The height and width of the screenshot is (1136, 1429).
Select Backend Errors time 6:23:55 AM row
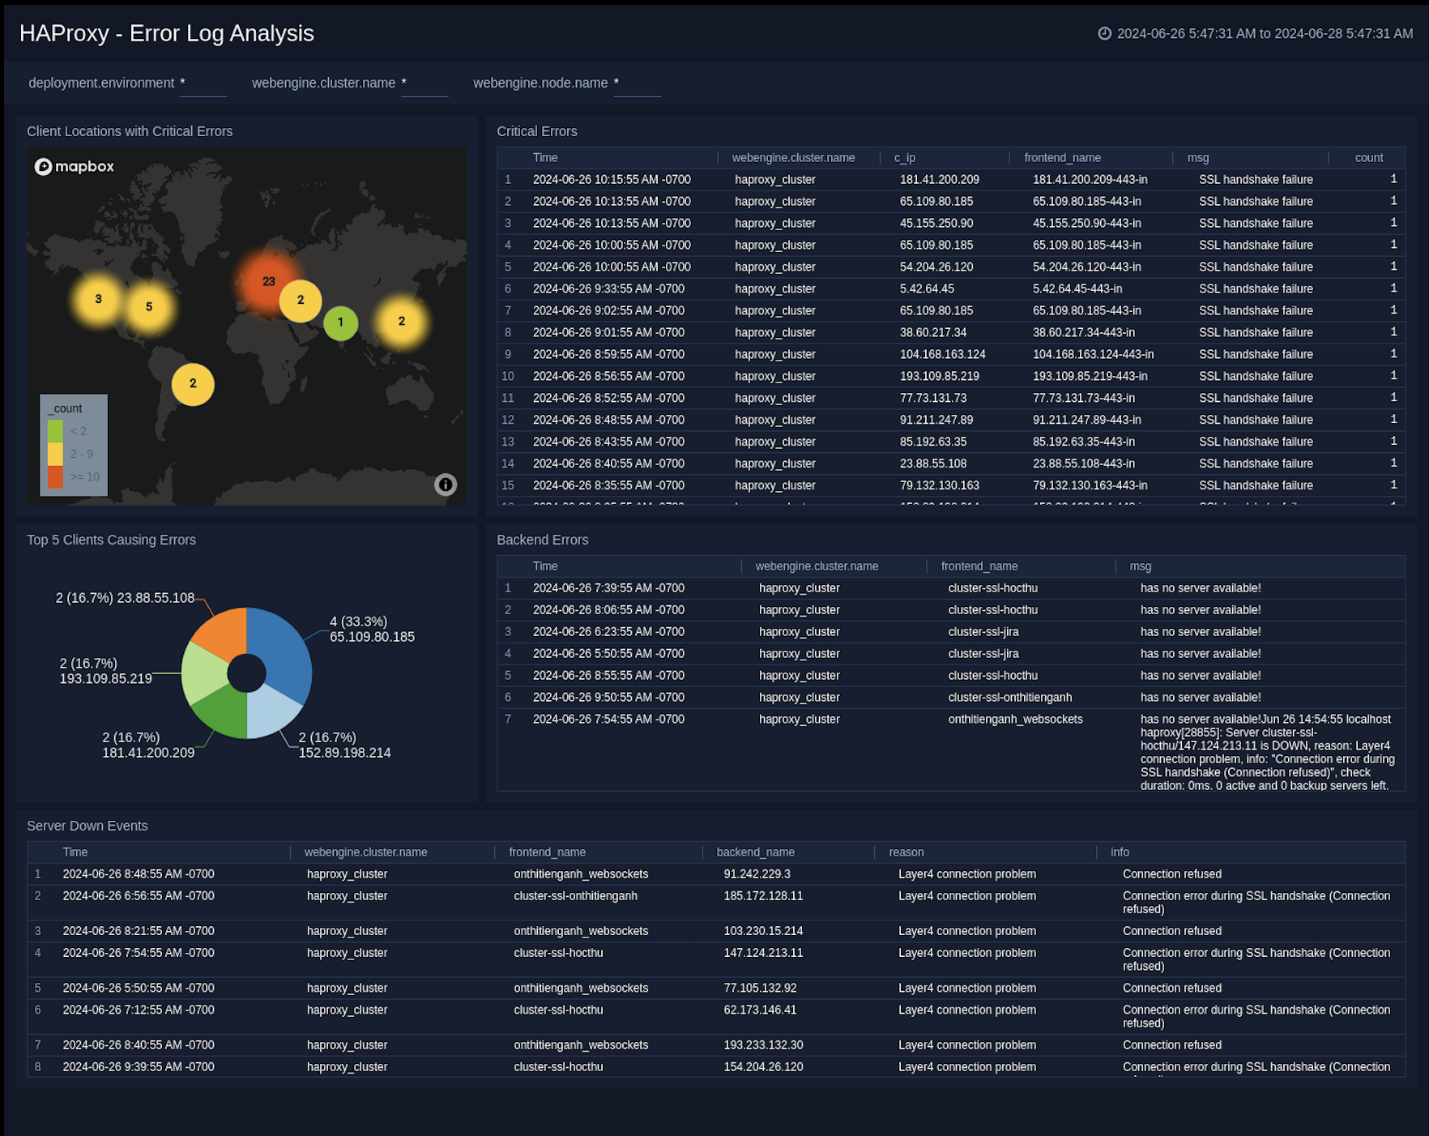click(x=608, y=632)
